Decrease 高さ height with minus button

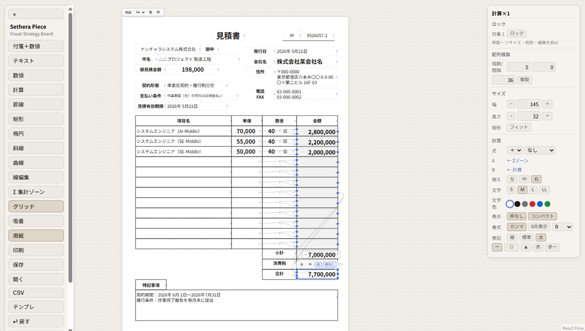(x=511, y=116)
